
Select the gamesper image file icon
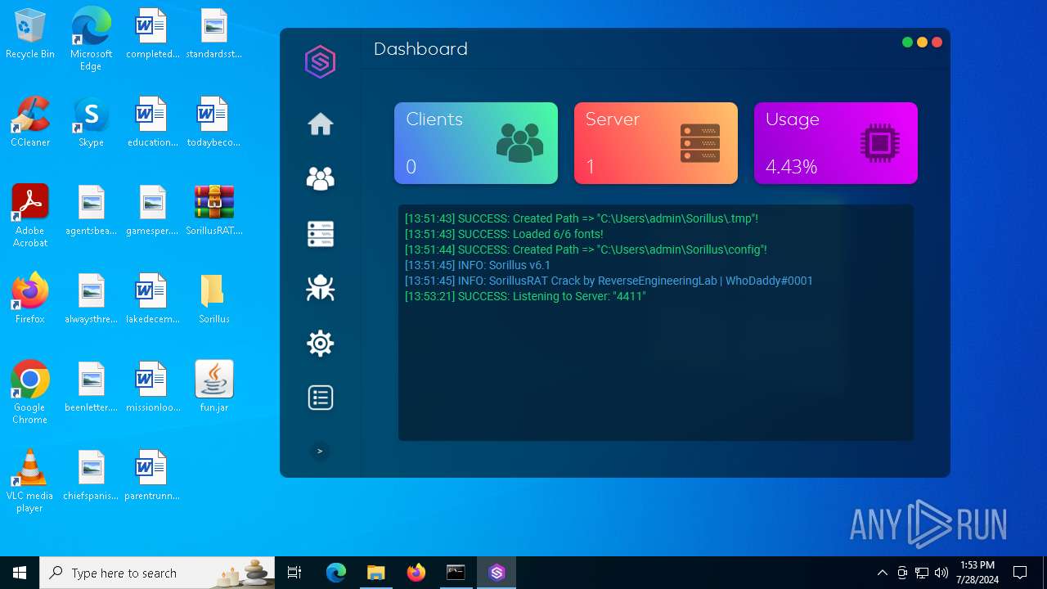click(153, 210)
